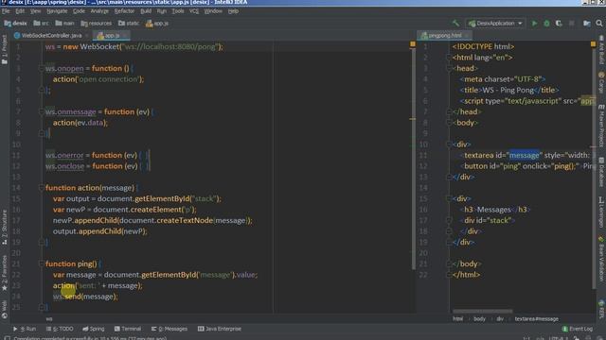Image resolution: width=606 pixels, height=340 pixels.
Task: Open the Help menu
Action: tap(233, 11)
